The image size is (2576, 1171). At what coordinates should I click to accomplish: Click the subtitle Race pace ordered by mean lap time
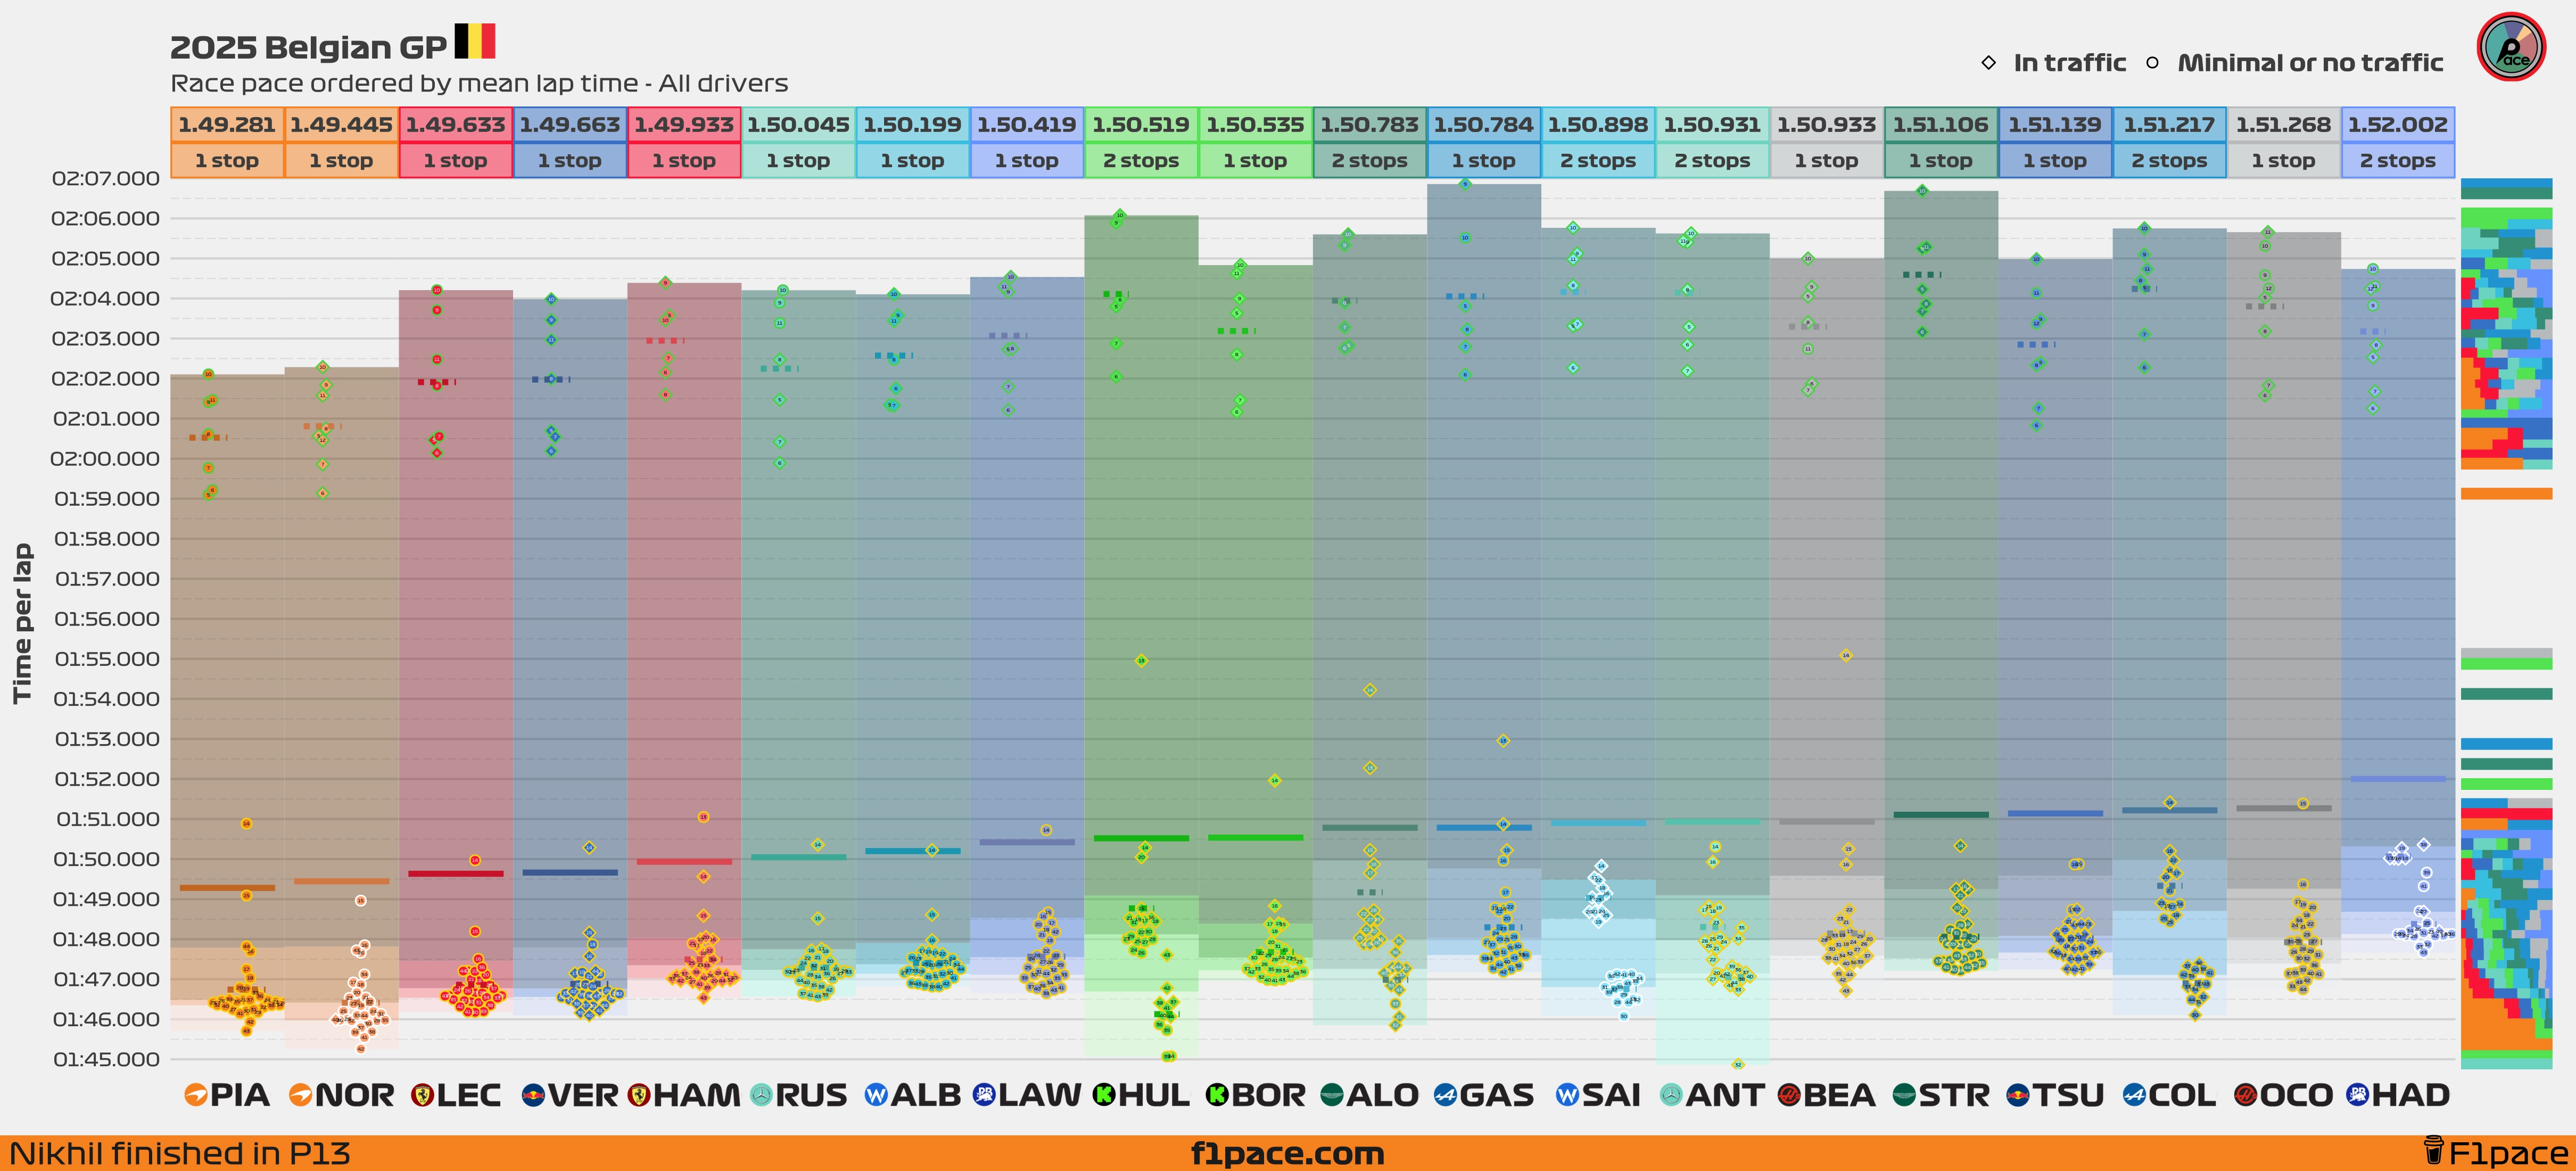(x=404, y=84)
